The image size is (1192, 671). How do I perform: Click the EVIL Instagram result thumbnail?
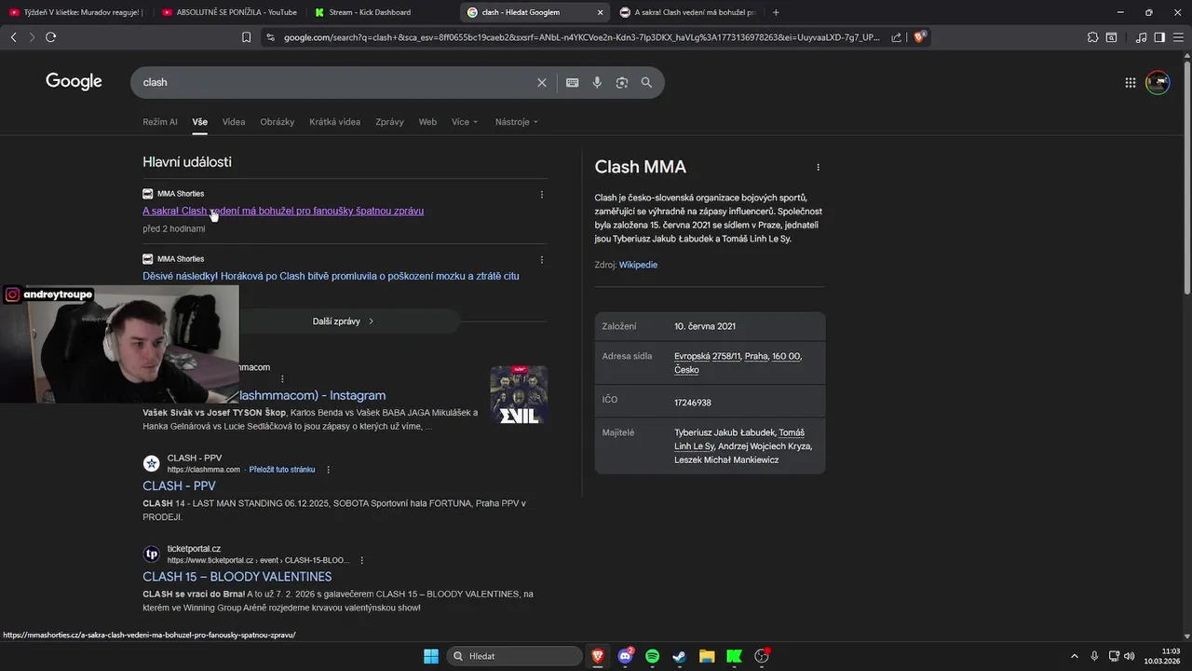point(519,395)
